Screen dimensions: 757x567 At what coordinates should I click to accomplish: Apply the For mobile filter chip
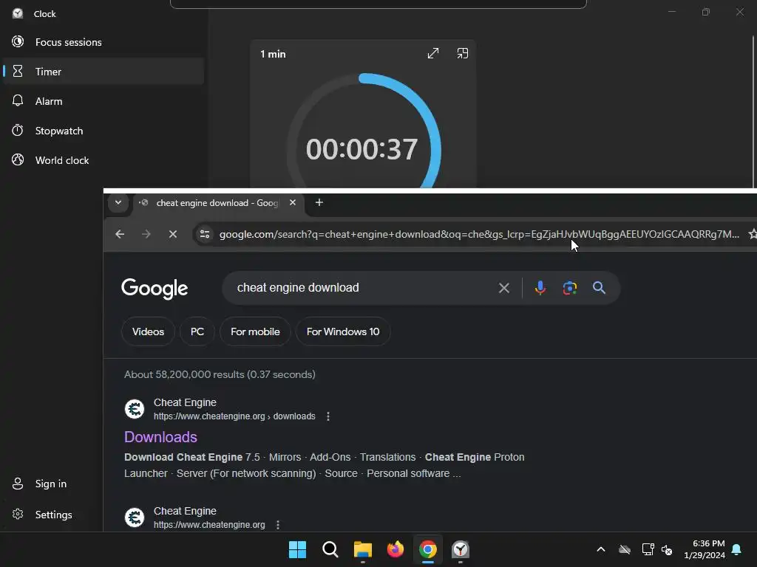[x=255, y=331]
